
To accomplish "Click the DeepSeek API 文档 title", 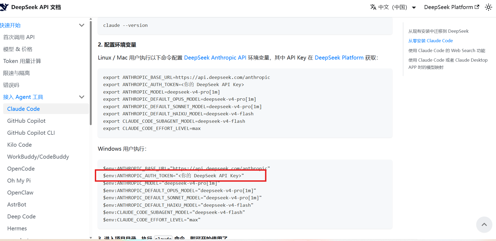I will pos(36,7).
